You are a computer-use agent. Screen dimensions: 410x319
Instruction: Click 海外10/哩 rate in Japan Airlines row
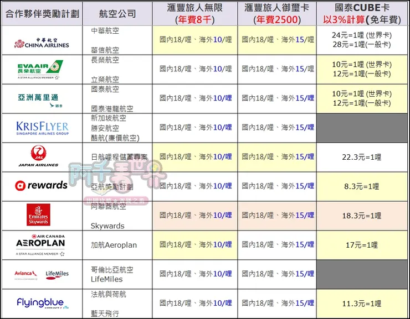[216, 157]
